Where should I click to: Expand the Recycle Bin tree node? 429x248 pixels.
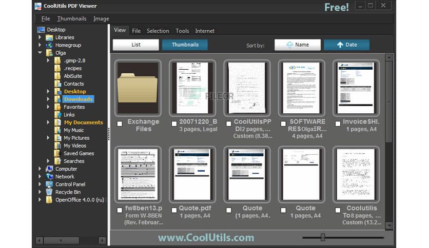(x=40, y=192)
